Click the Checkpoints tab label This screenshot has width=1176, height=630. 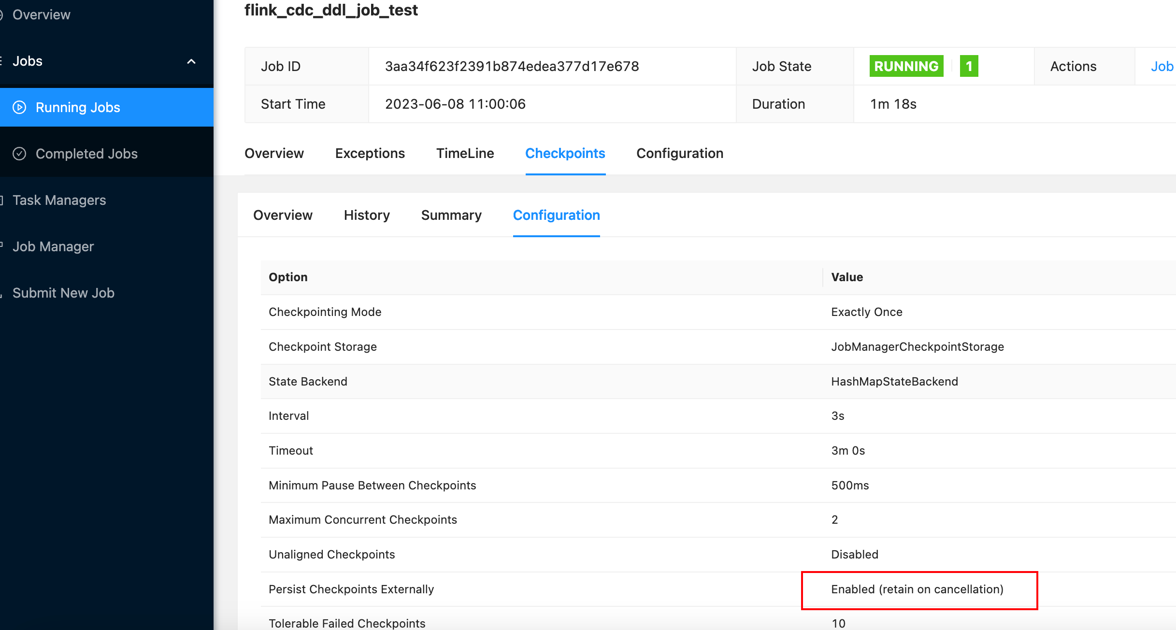[565, 153]
